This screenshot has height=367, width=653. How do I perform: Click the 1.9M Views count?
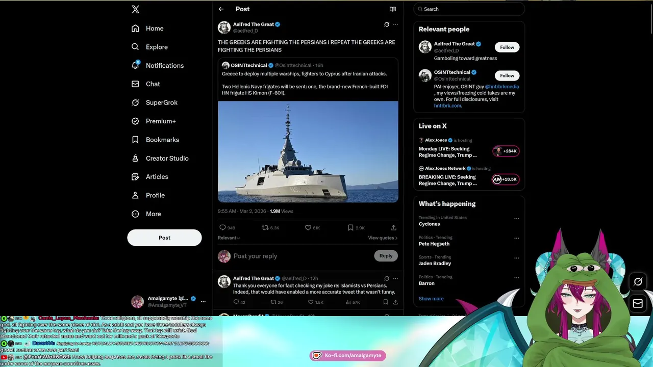coord(281,211)
